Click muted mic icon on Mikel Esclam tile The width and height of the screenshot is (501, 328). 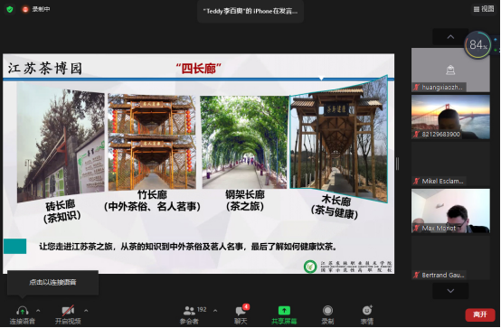[x=416, y=181]
